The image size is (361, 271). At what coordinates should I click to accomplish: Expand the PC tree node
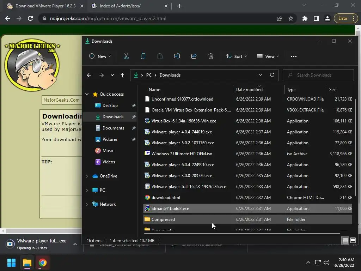click(x=87, y=190)
